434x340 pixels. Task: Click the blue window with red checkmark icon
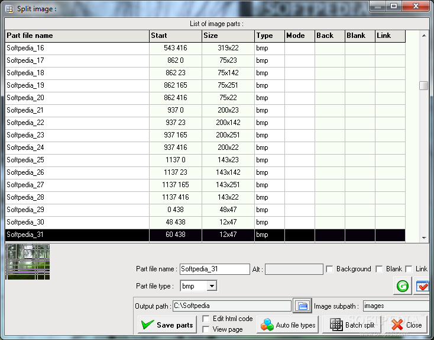422,286
